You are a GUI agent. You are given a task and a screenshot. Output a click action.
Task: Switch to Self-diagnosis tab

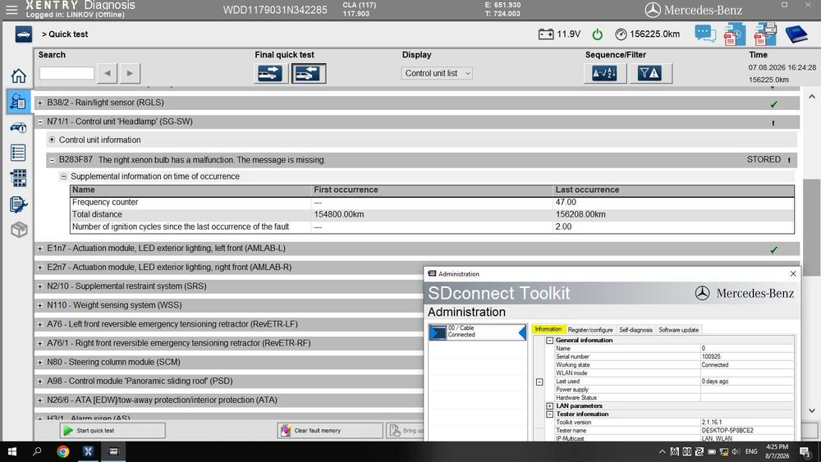(x=635, y=330)
